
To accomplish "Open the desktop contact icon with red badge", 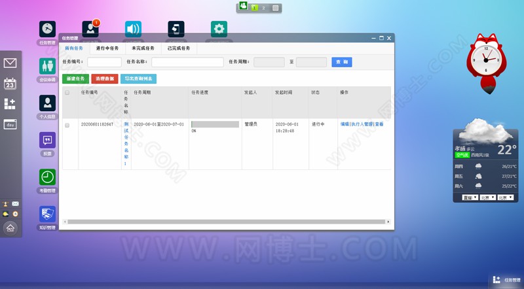I will [x=90, y=29].
